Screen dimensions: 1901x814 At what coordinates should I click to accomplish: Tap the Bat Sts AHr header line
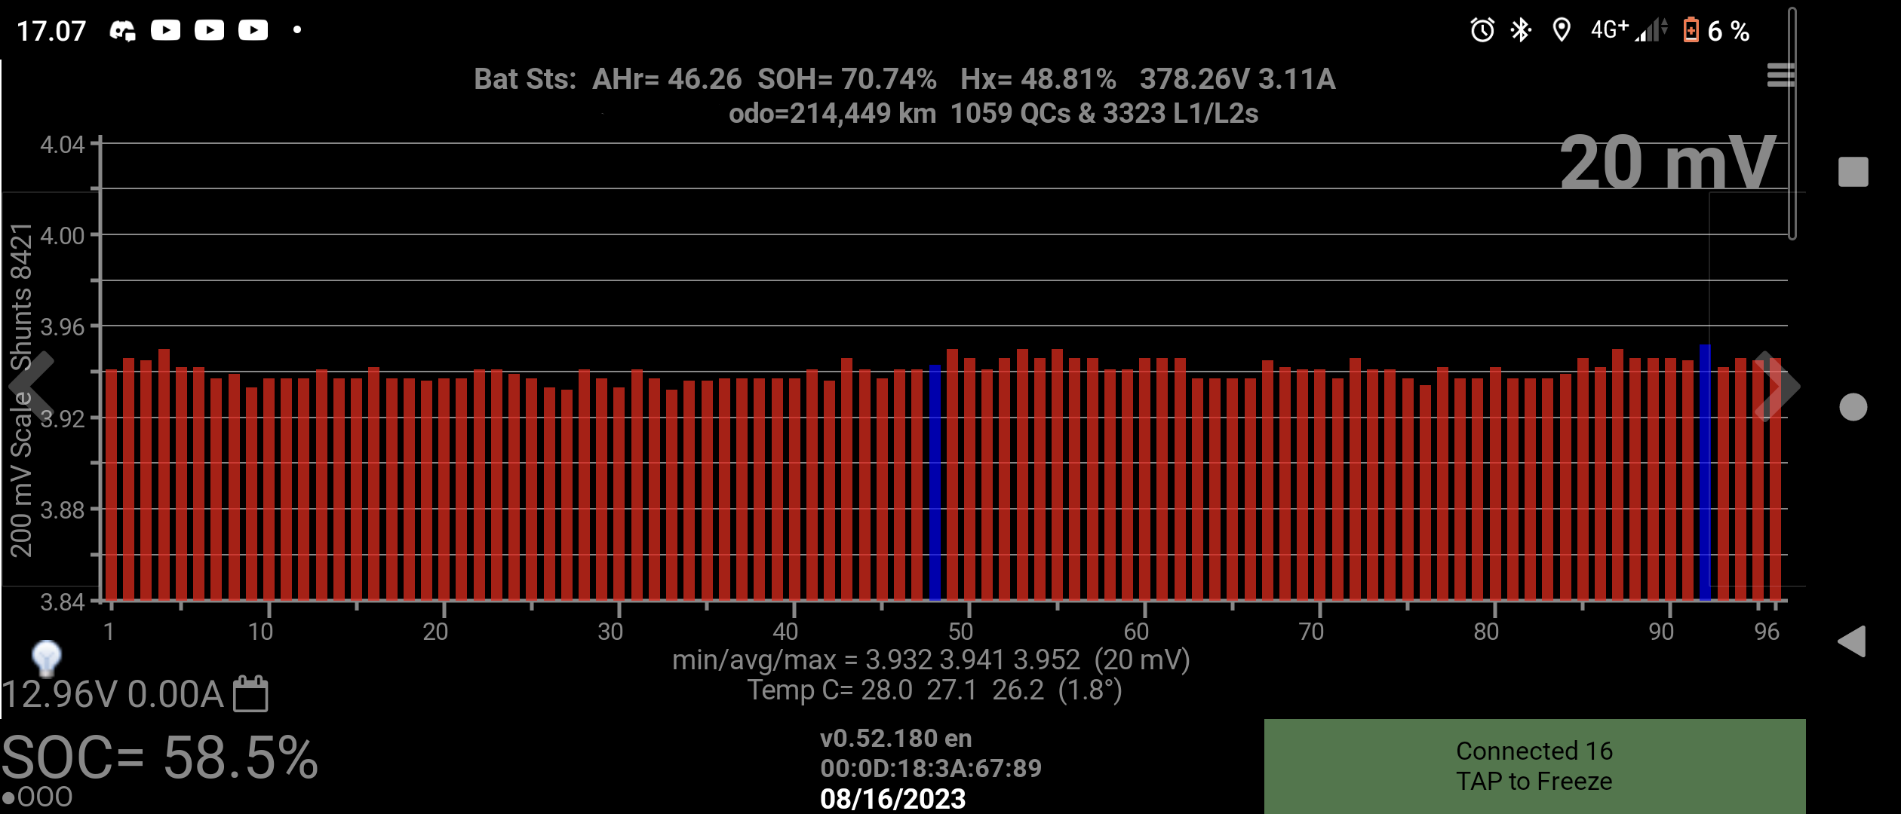(904, 79)
